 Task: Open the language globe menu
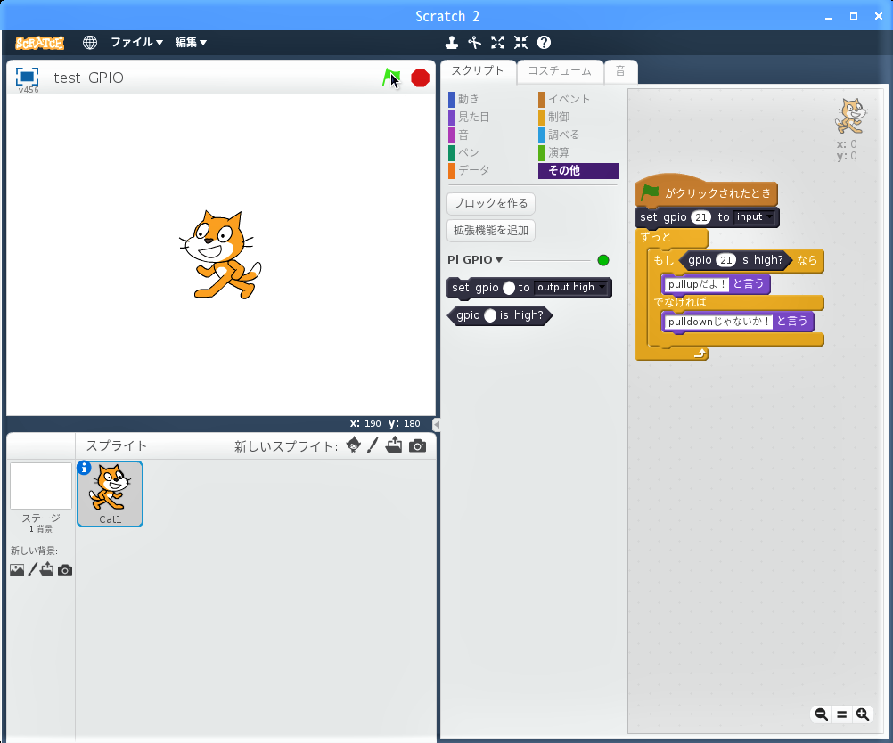point(89,42)
